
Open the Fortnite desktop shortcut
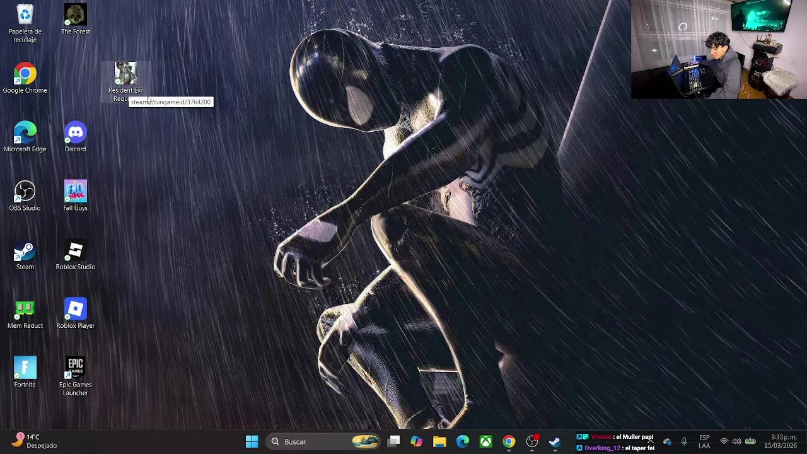coord(25,372)
